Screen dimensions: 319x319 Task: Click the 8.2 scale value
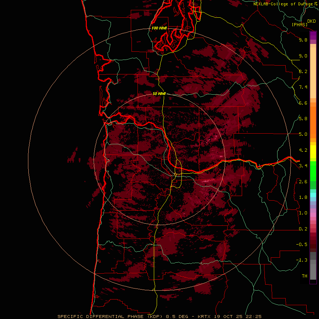[303, 71]
